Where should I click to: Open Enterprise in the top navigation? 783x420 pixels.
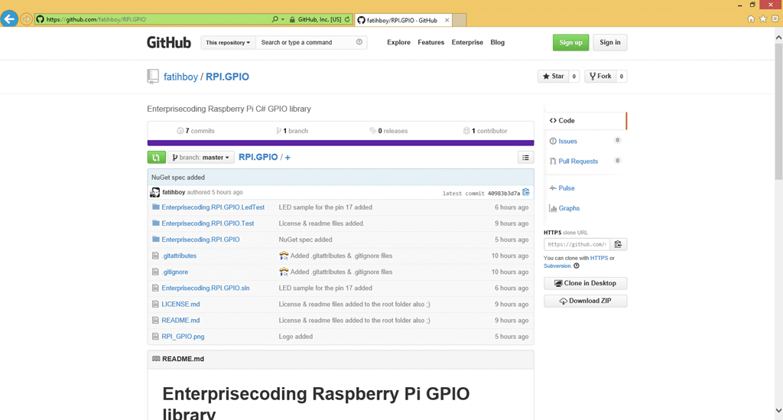(467, 42)
